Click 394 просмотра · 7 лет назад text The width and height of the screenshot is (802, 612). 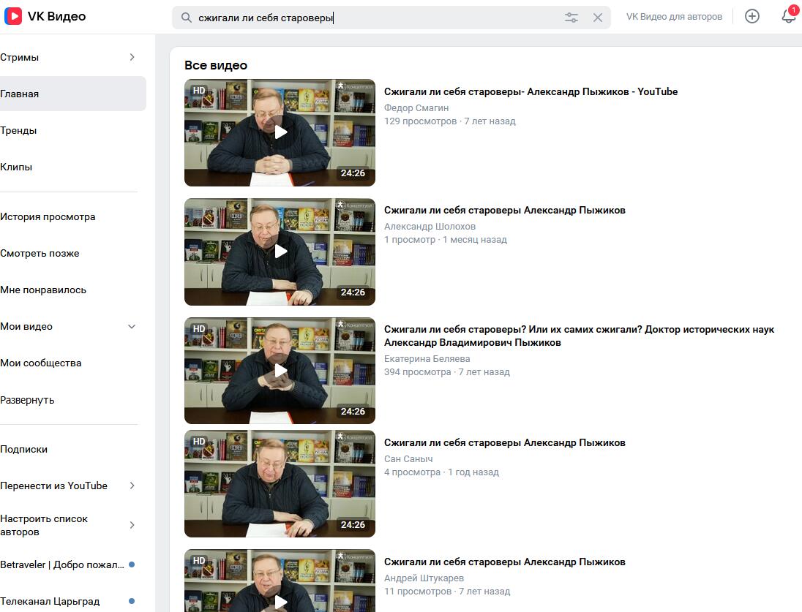(447, 372)
